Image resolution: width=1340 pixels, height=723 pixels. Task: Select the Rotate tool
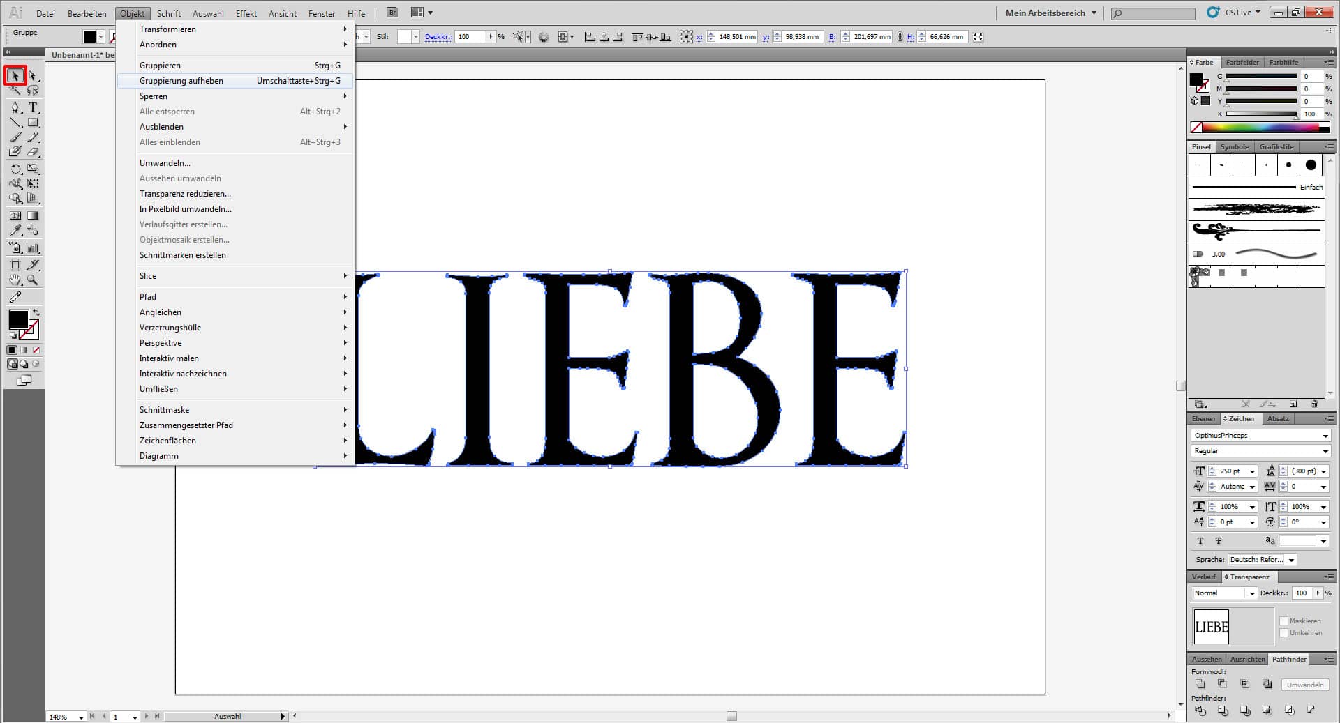click(x=15, y=167)
